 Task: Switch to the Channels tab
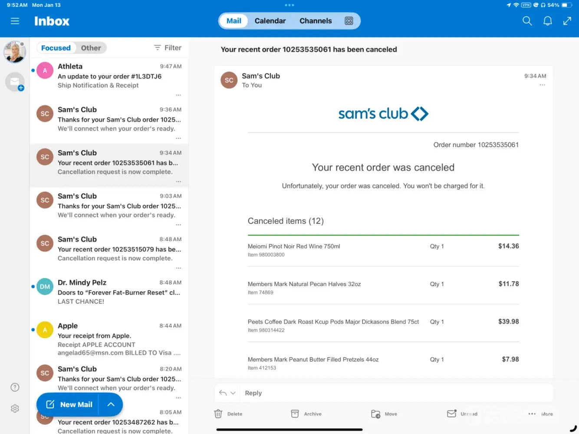coord(316,21)
